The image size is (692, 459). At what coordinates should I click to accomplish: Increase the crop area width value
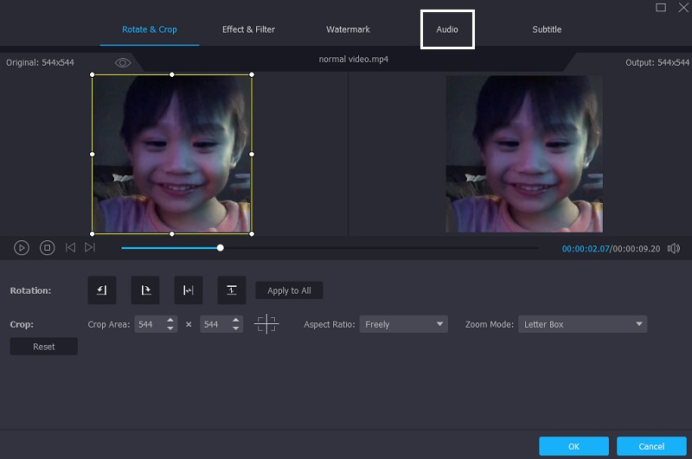coord(170,321)
